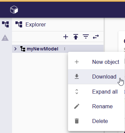Viewport: 125px width, 133px height.
Task: Click the Explorer panel title
Action: (x=36, y=24)
